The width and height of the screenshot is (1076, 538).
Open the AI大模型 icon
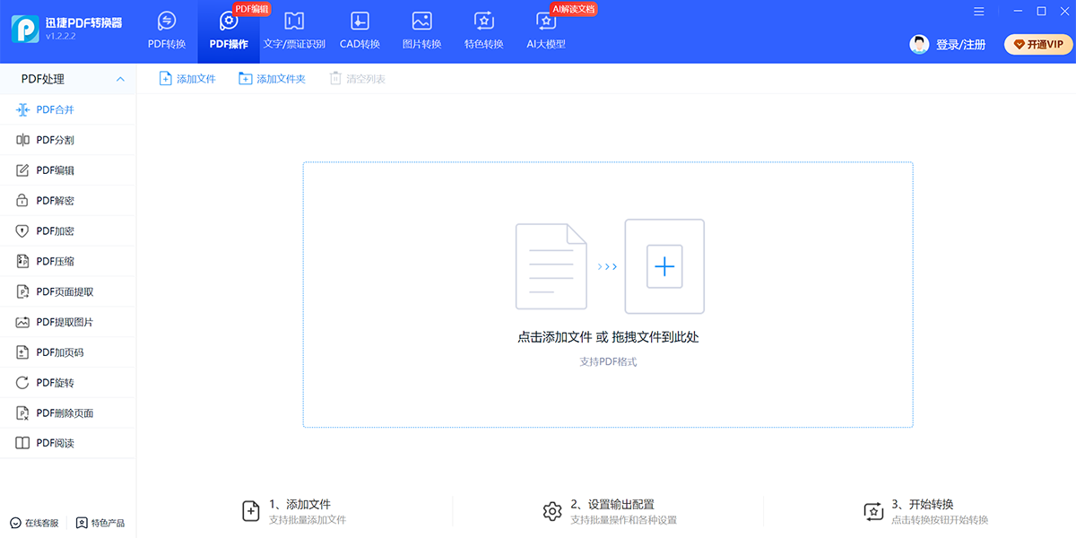pos(545,22)
